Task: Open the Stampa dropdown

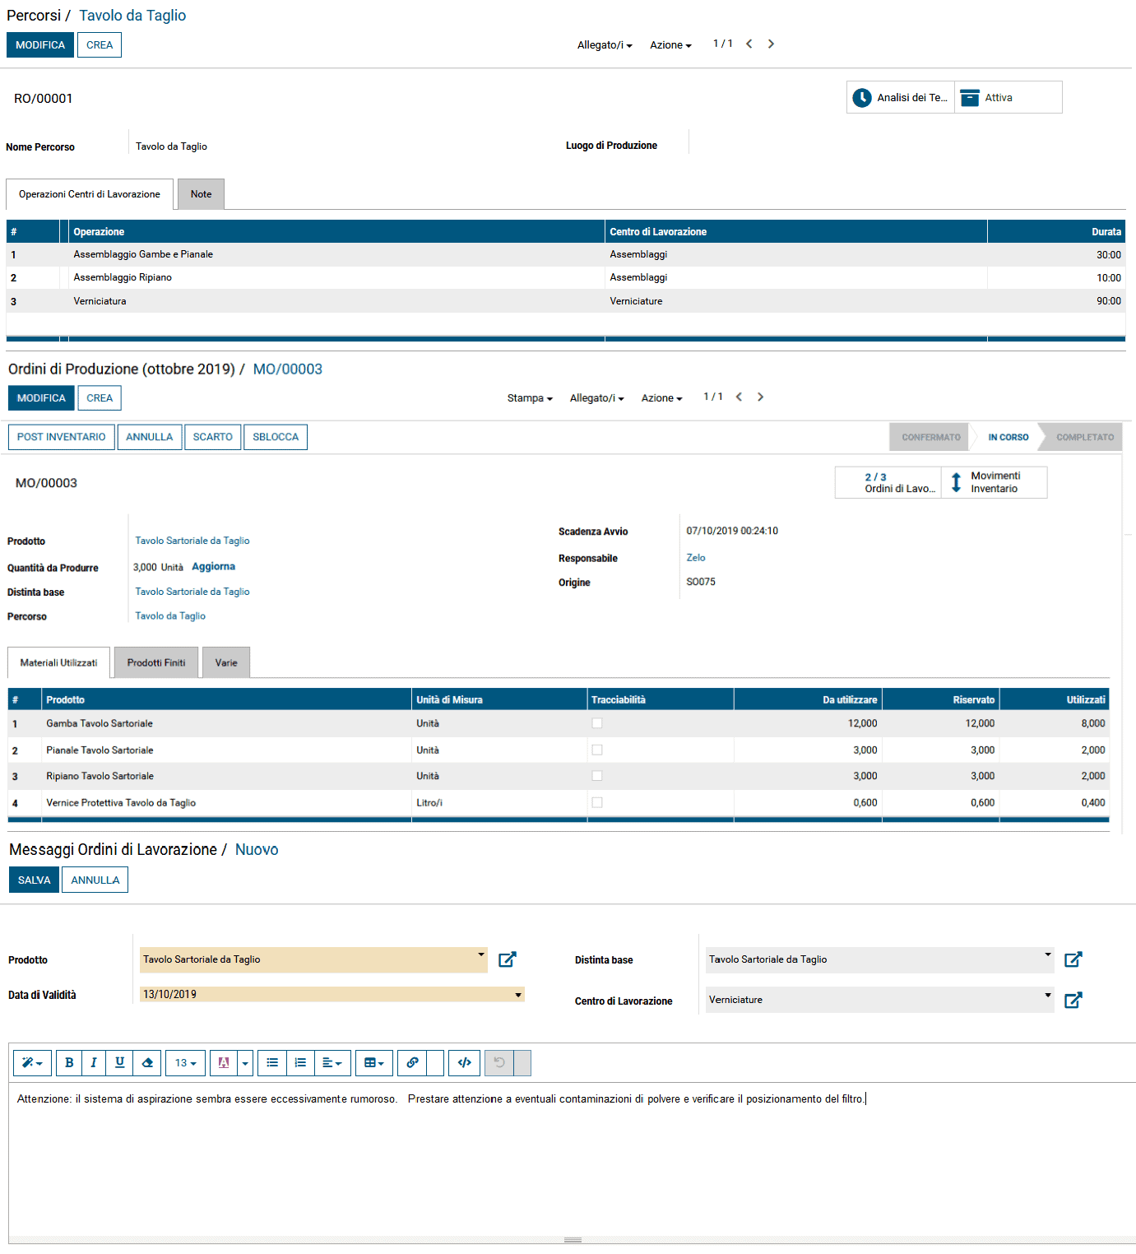Action: pos(530,398)
